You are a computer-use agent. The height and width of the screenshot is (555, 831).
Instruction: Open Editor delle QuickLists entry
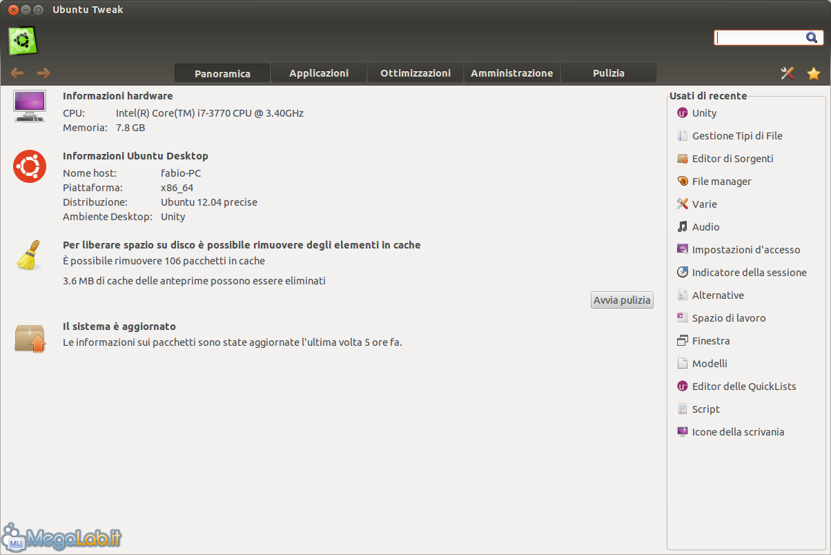click(x=744, y=387)
